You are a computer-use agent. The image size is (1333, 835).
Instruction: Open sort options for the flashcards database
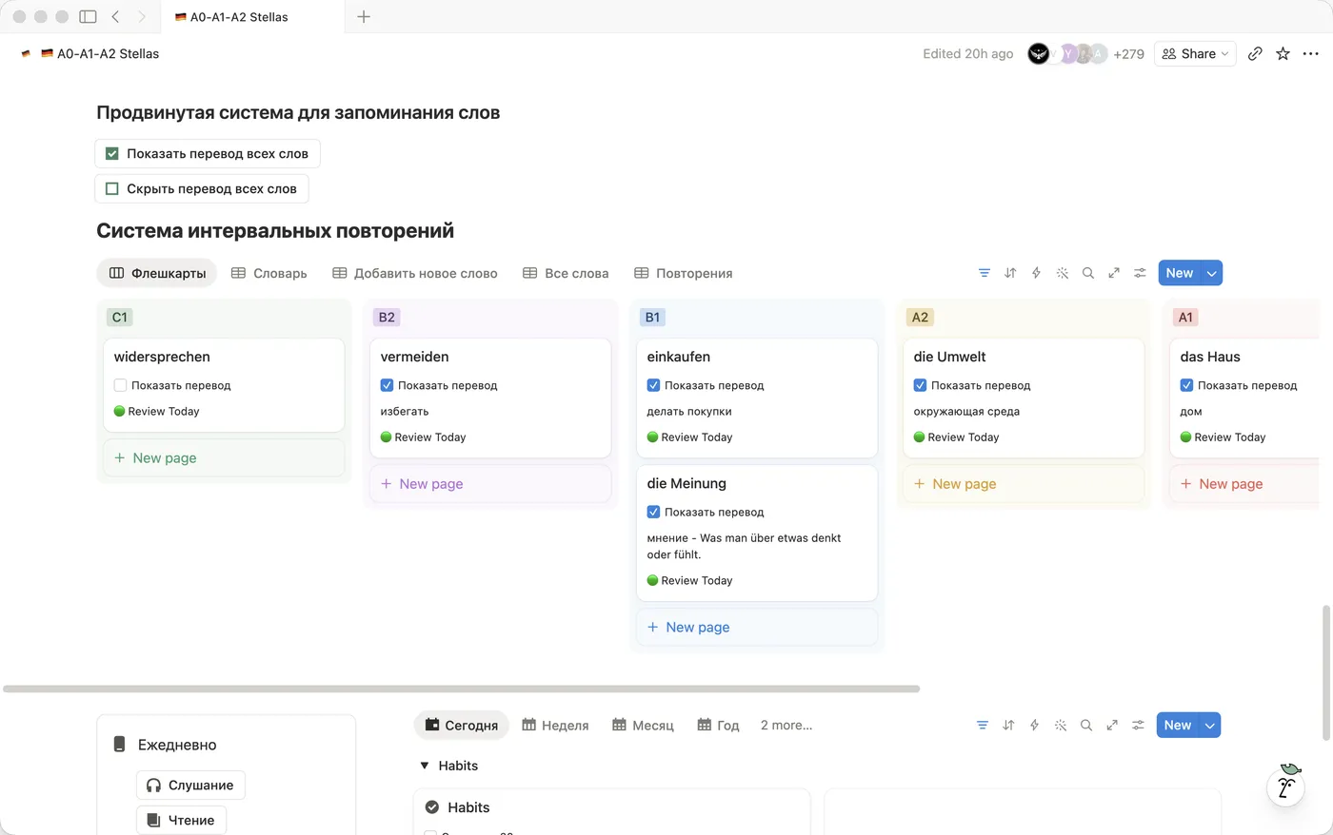[x=1010, y=273]
